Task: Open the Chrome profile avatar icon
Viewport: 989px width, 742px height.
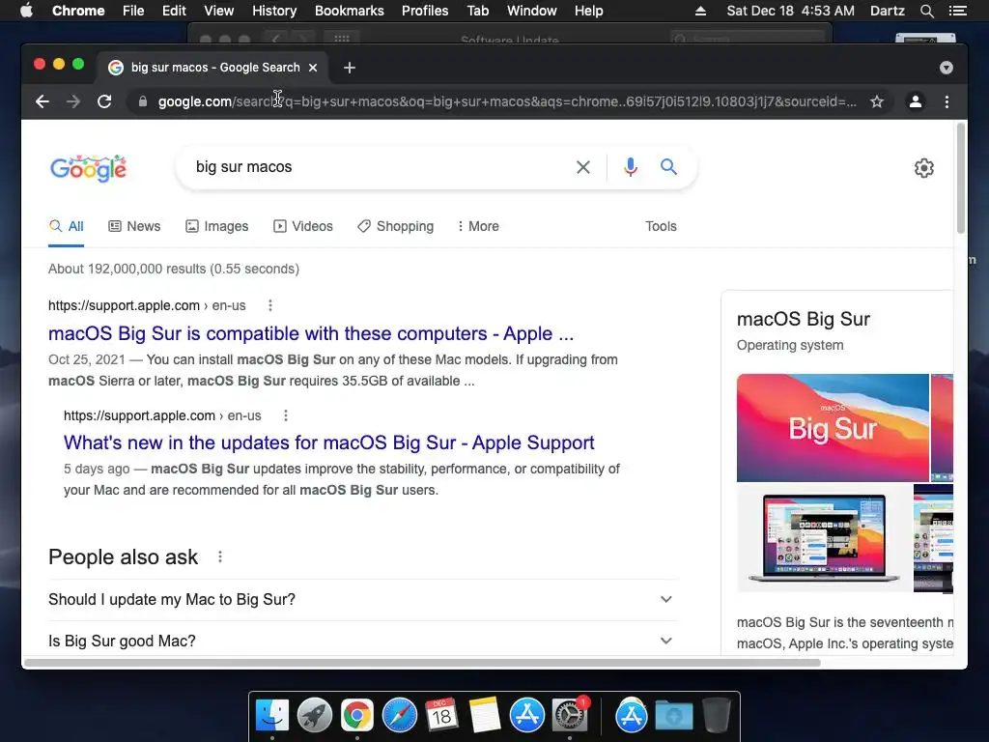Action: pyautogui.click(x=916, y=101)
